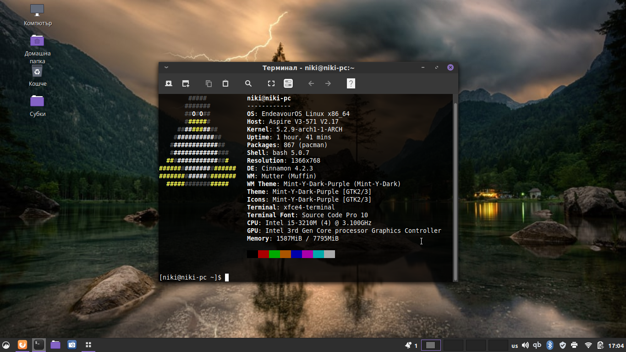Screen dimensions: 626x352
Task: Switch to workspace 2 in switcher
Action: point(453,345)
